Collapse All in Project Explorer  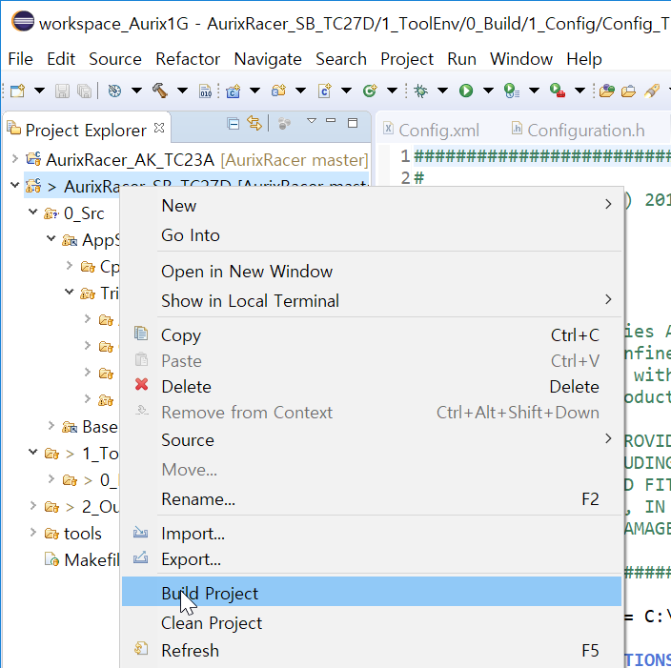point(234,124)
